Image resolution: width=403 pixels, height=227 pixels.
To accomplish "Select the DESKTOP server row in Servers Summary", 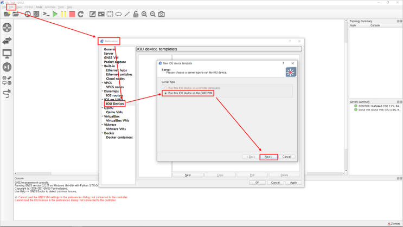I will 378,106.
